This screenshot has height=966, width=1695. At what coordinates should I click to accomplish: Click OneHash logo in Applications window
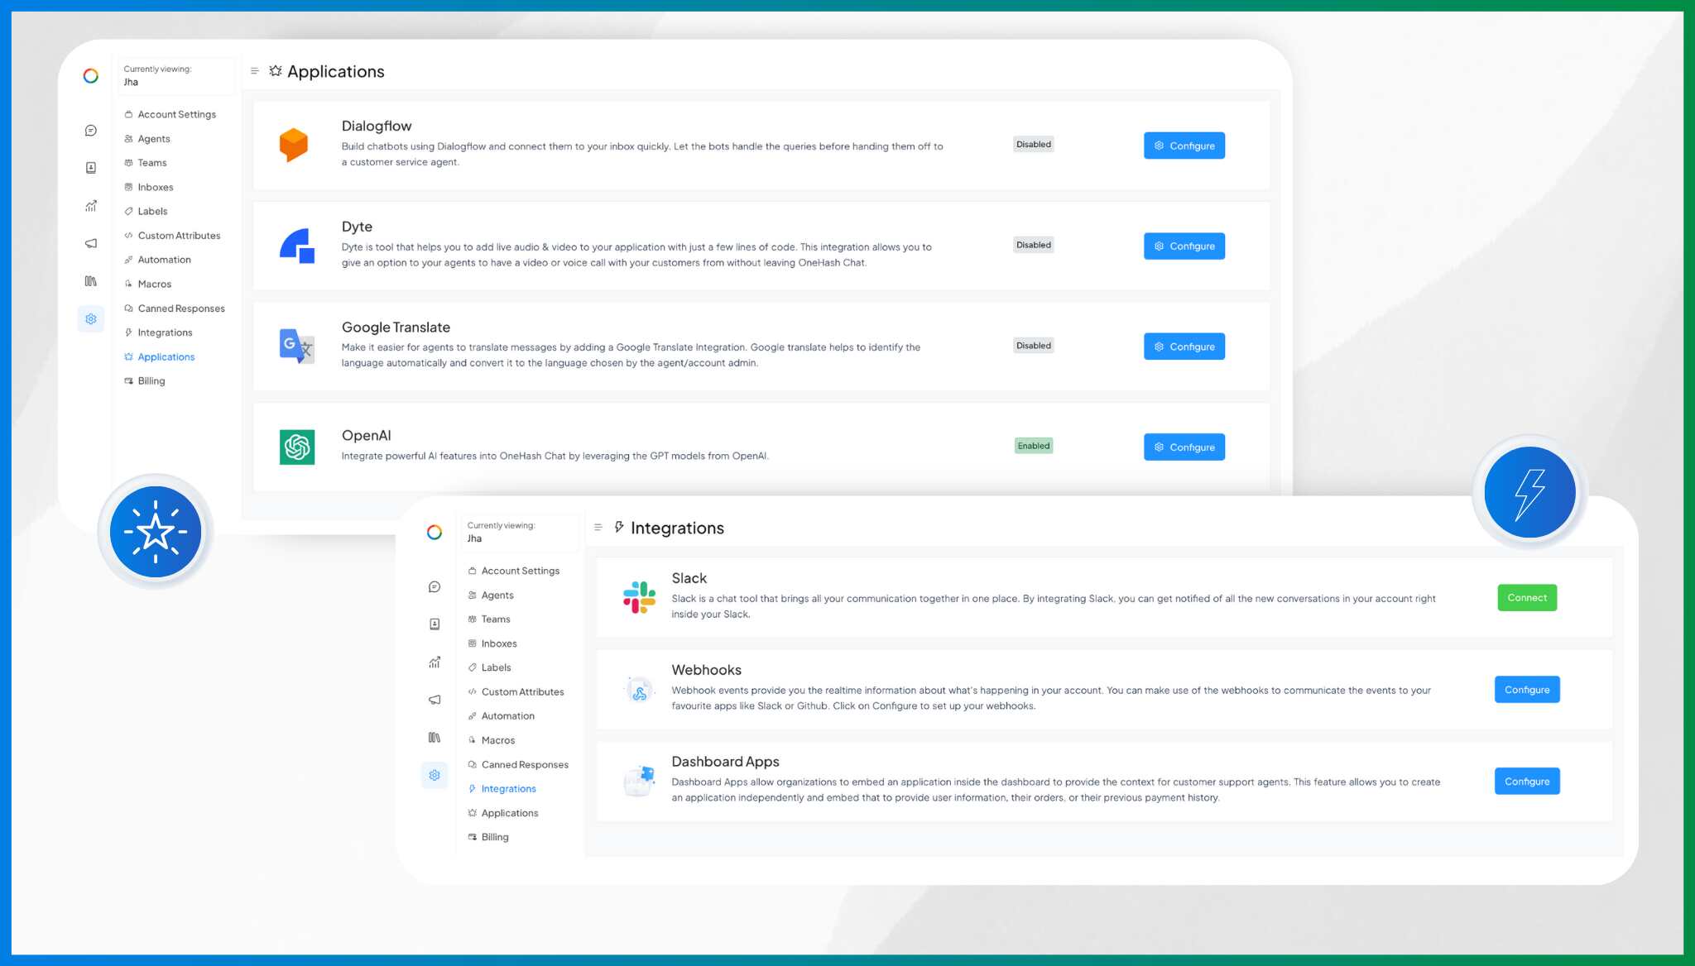(91, 76)
